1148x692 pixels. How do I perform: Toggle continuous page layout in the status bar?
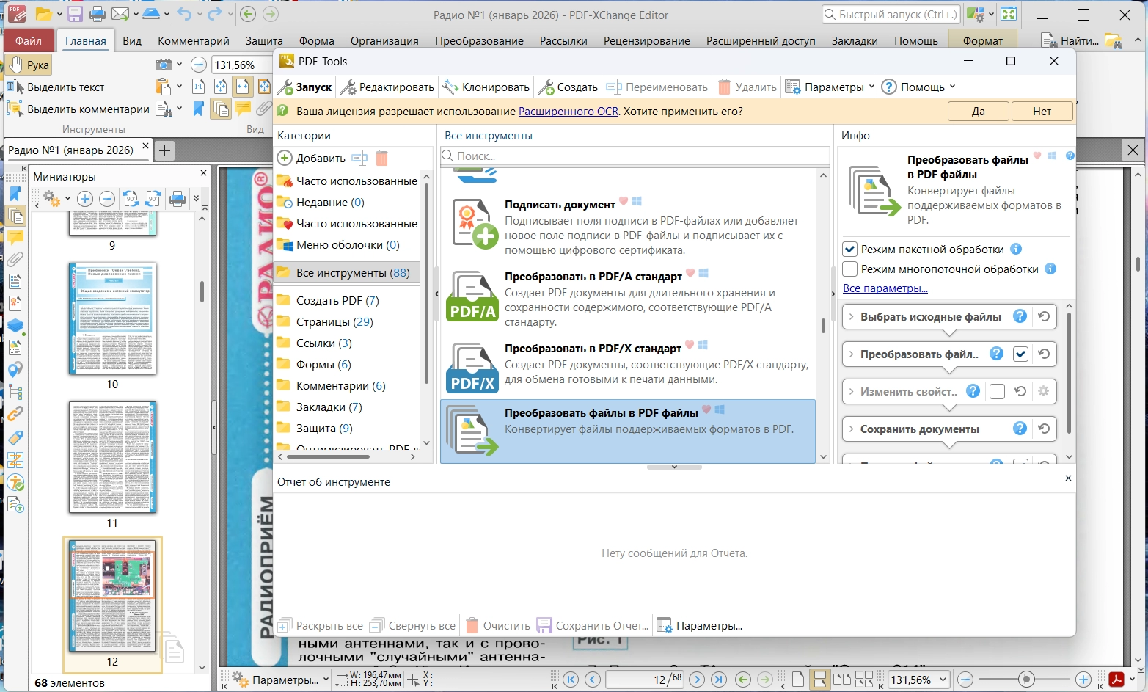tap(821, 680)
